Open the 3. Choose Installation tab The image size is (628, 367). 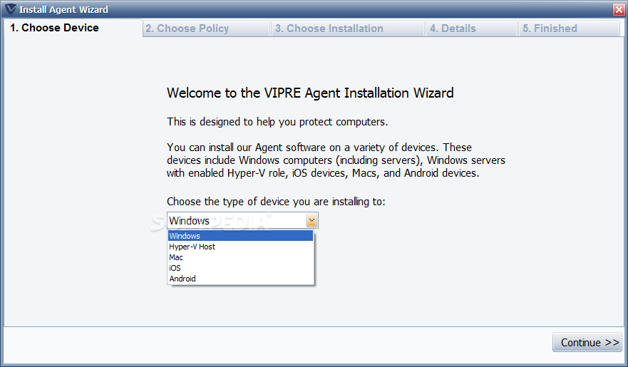[x=348, y=29]
